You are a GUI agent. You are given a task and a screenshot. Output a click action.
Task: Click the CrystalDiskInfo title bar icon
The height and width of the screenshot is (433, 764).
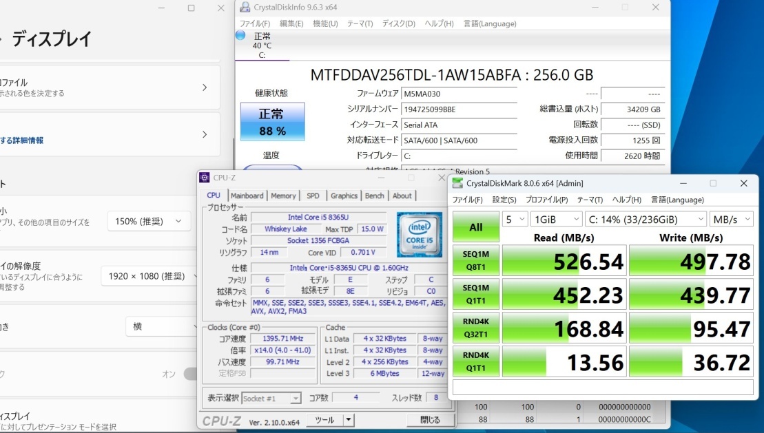coord(245,8)
